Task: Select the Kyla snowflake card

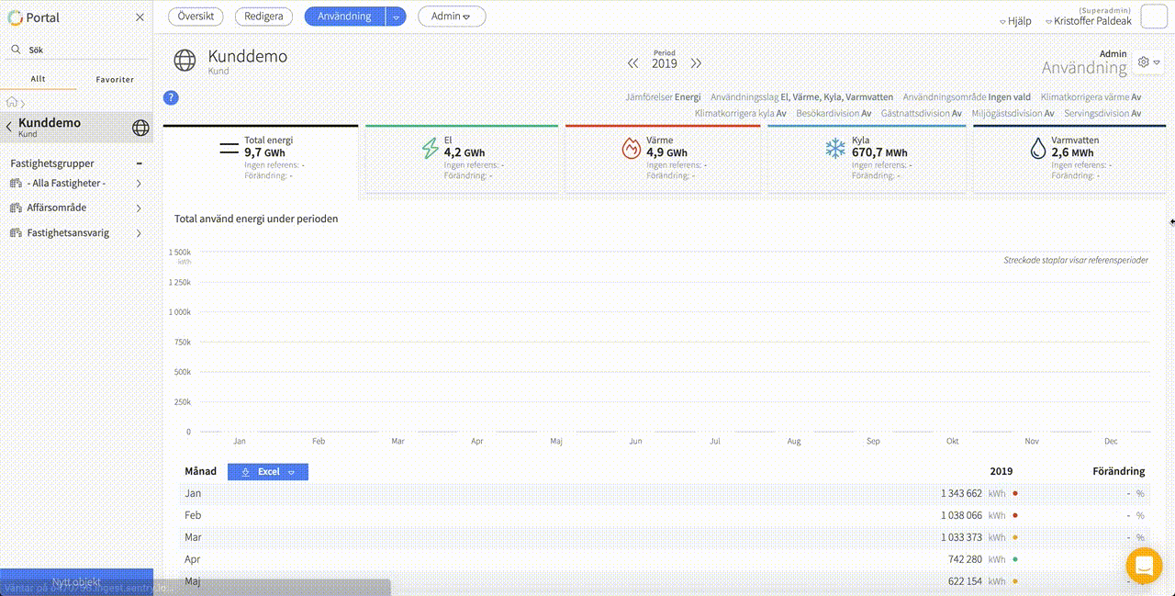Action: point(866,158)
